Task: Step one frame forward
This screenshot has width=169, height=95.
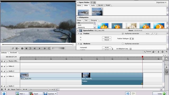Action: point(45,49)
